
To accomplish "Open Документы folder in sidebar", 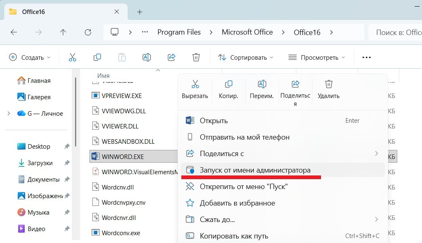I will coord(38,179).
